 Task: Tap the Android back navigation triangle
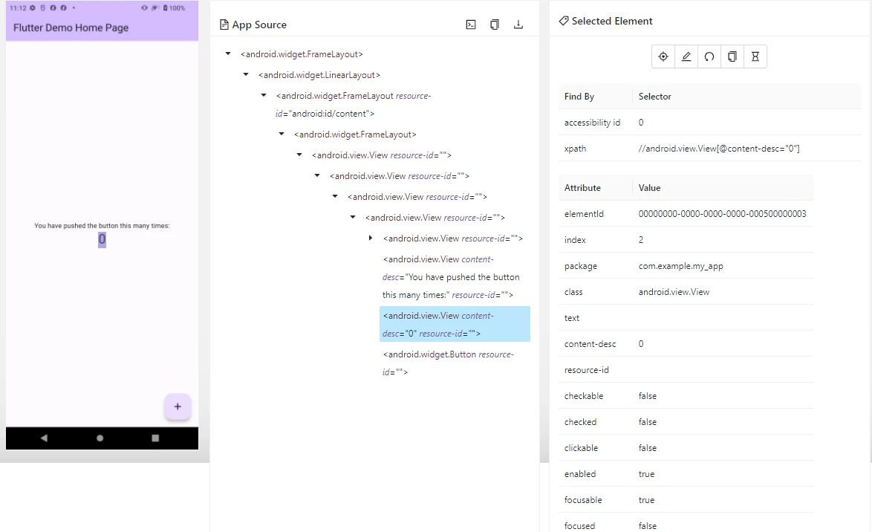(44, 438)
